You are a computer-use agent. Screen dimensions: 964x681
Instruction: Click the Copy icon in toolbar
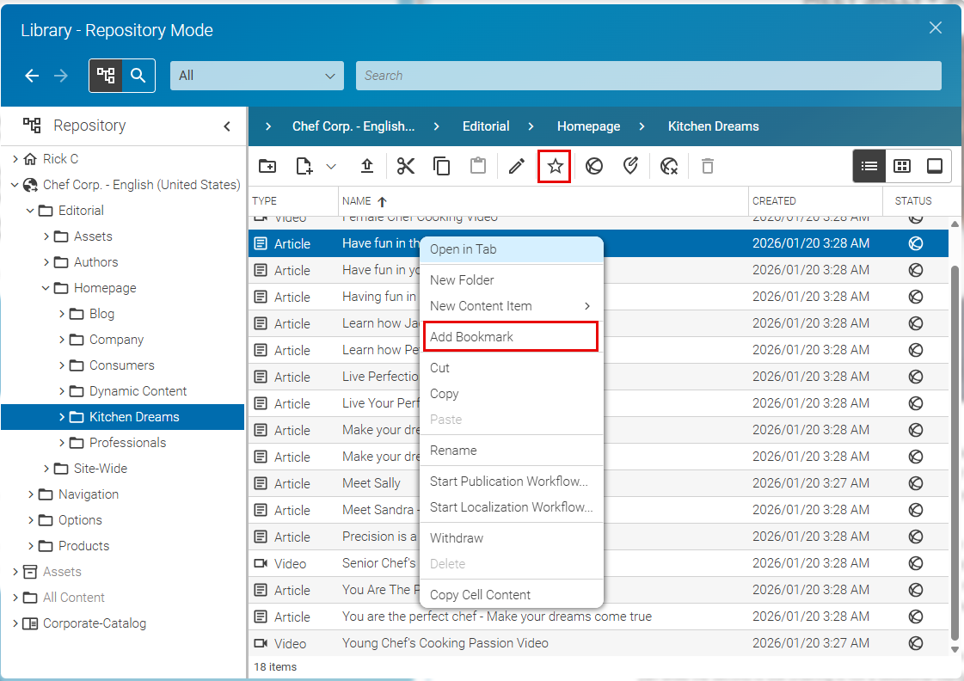[x=442, y=166]
